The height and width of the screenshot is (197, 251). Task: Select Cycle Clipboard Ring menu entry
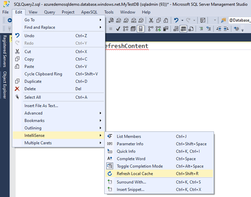coord(59,74)
